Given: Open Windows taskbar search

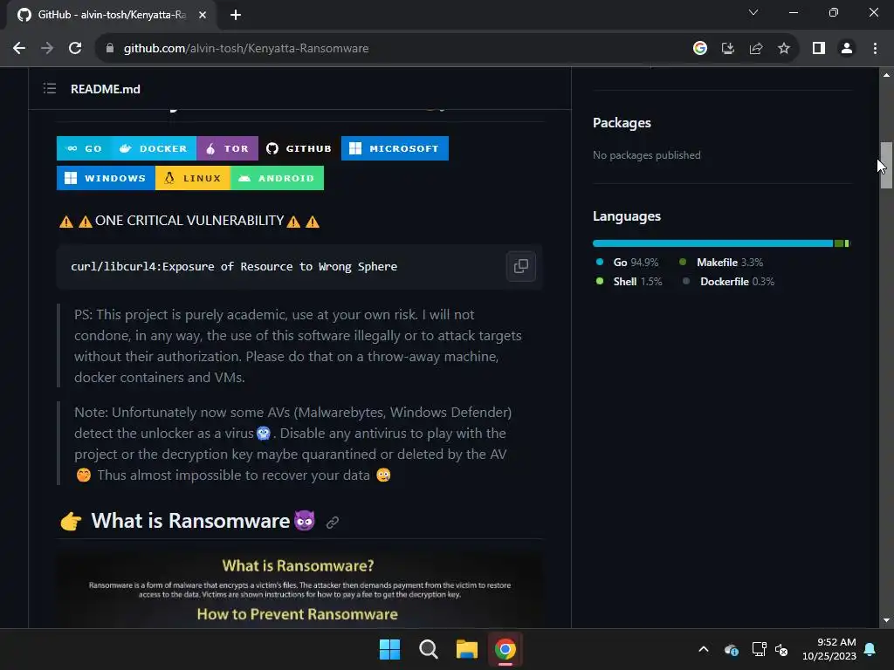Looking at the screenshot, I should 428,649.
